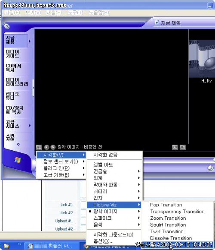Expand 입자 visualization submenu
Image resolution: width=215 pixels, height=250 pixels.
point(114,198)
